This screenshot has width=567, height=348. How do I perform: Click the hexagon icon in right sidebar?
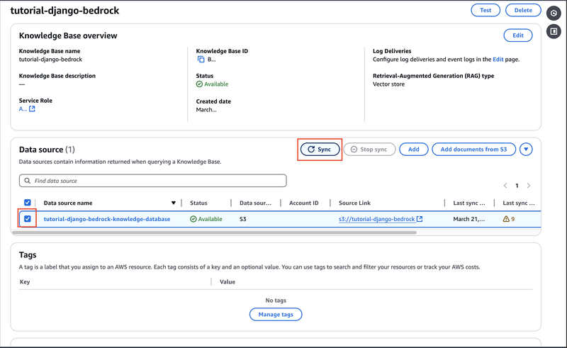click(x=554, y=13)
